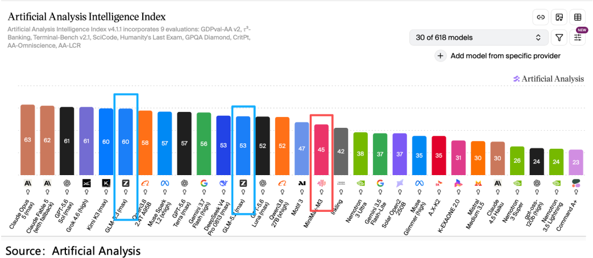Toggle the lightbulb under MiniMax-M3

coord(321,192)
